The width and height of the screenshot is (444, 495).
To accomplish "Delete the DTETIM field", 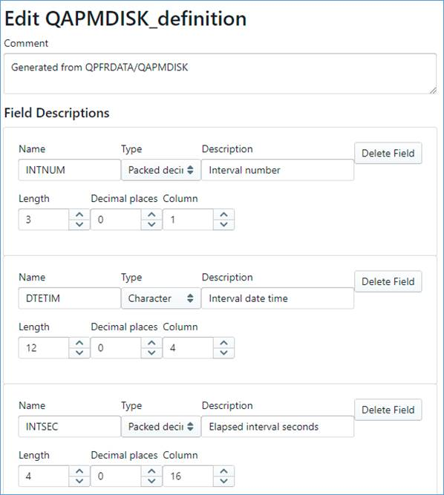I will (388, 281).
